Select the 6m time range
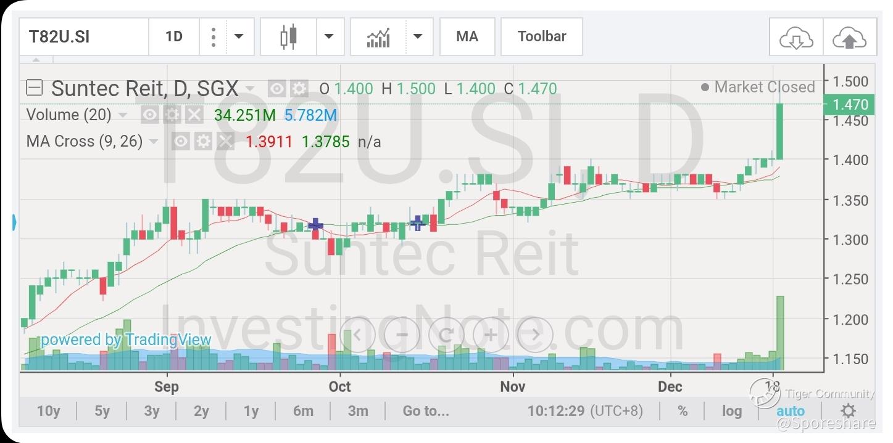The height and width of the screenshot is (443, 893). 303,411
